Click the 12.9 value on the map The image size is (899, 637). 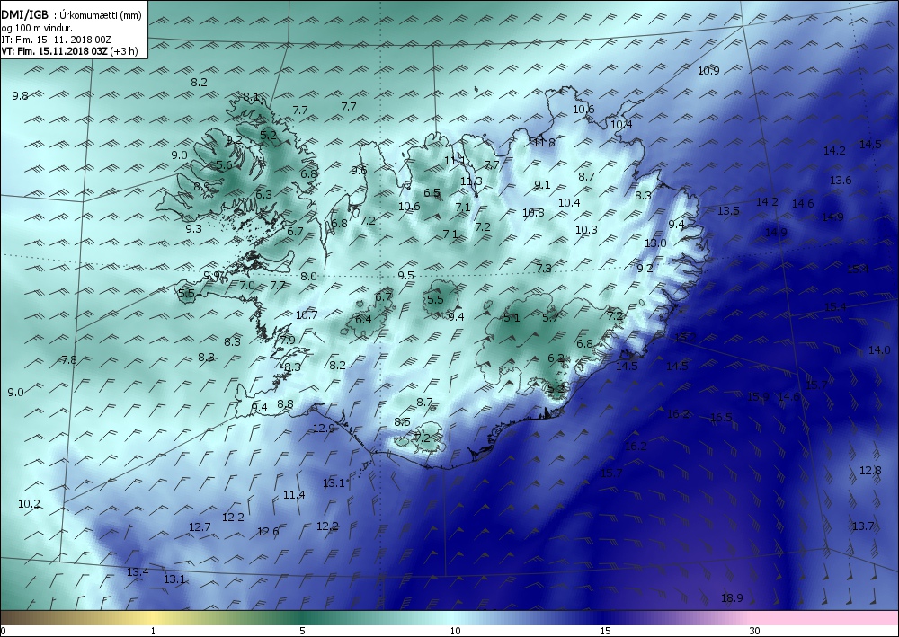[x=324, y=428]
